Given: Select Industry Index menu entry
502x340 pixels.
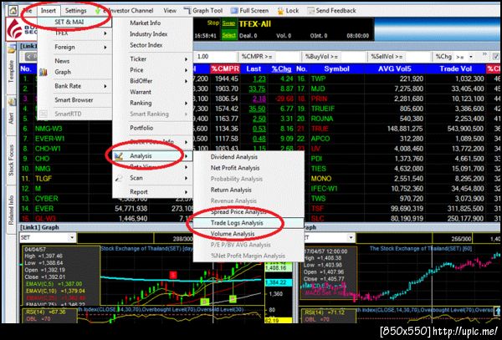Looking at the screenshot, I should pos(149,34).
